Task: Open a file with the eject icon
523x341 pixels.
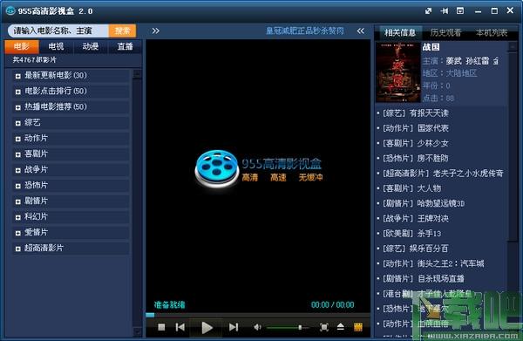Action: (x=341, y=327)
